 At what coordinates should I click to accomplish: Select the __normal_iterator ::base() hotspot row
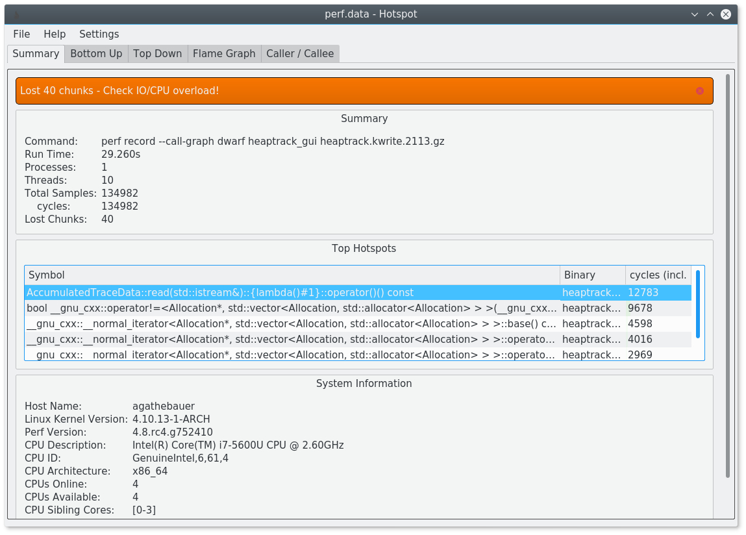click(358, 324)
